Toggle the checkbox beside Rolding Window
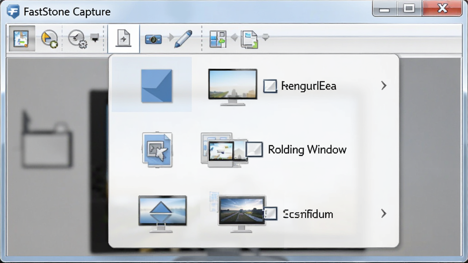The width and height of the screenshot is (468, 263). 254,149
